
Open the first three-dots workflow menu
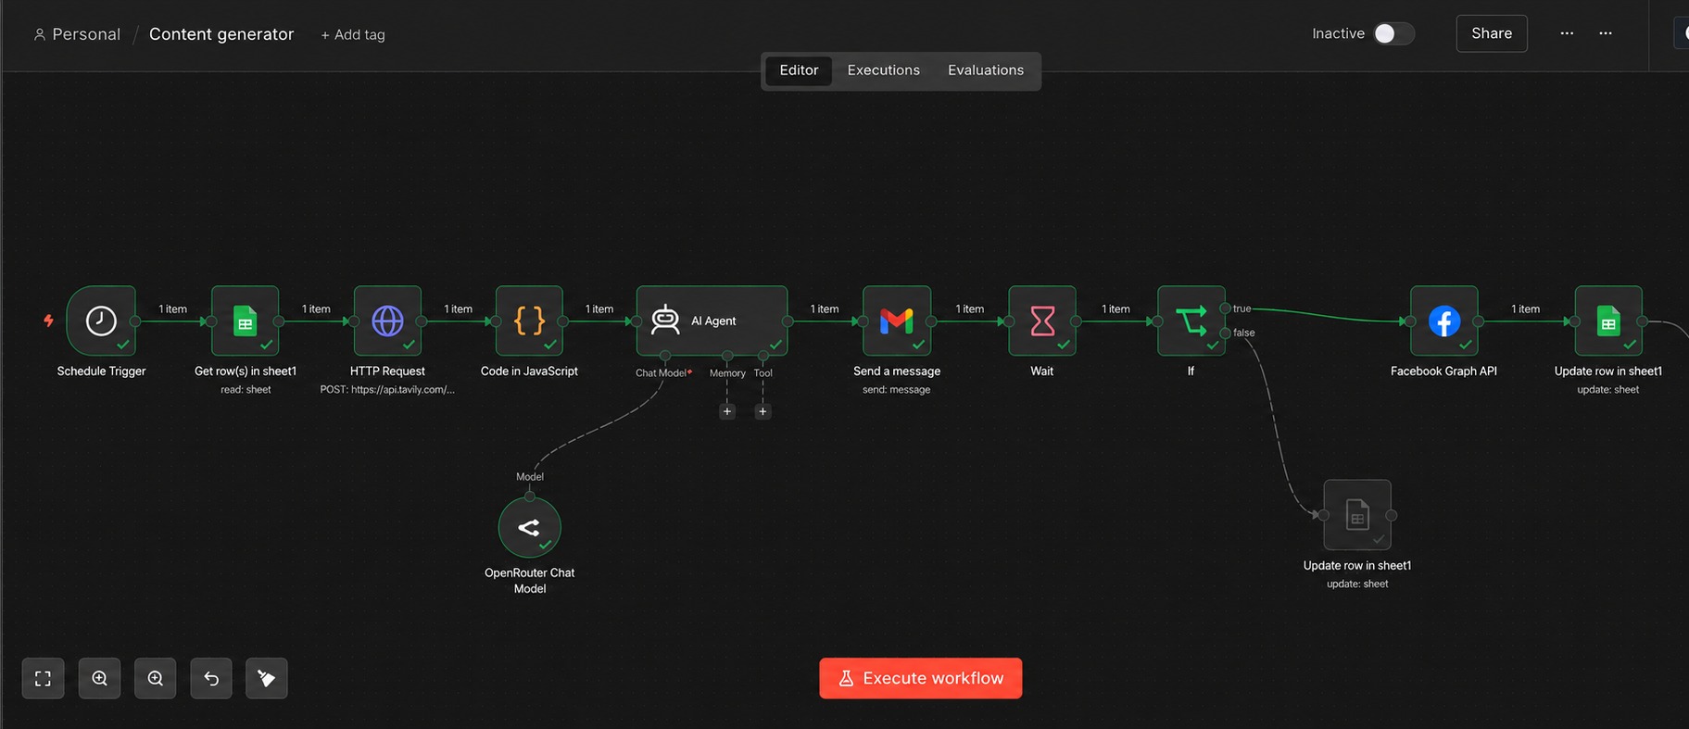point(1567,33)
